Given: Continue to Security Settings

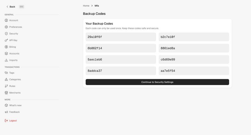Looking at the screenshot, I should click(157, 82).
